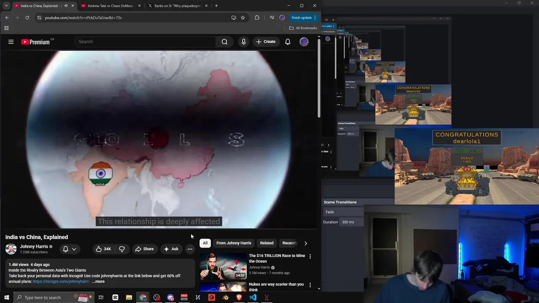Click the Duration 300 ms field in OBS
Viewport: 539px width, 303px height.
[x=352, y=222]
